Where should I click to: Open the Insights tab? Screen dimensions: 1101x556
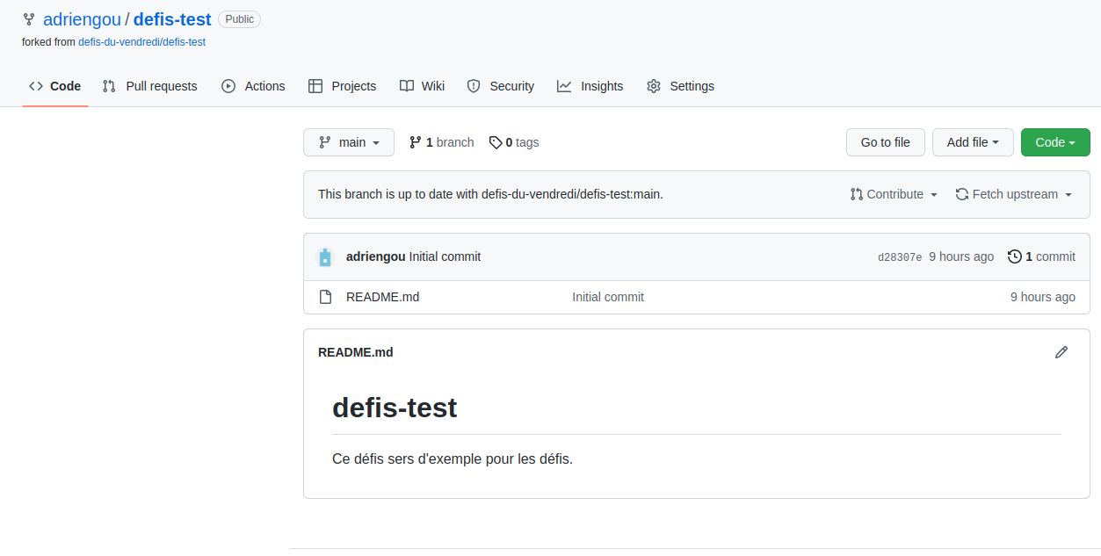590,86
